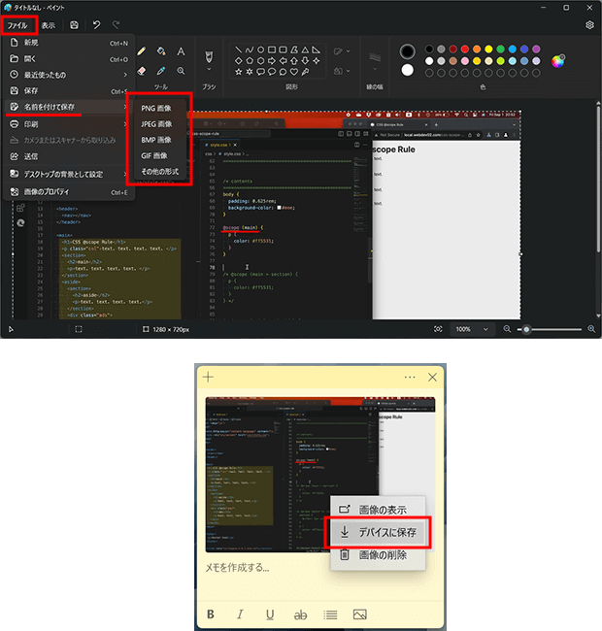Click the zoom slider handle

click(x=526, y=330)
